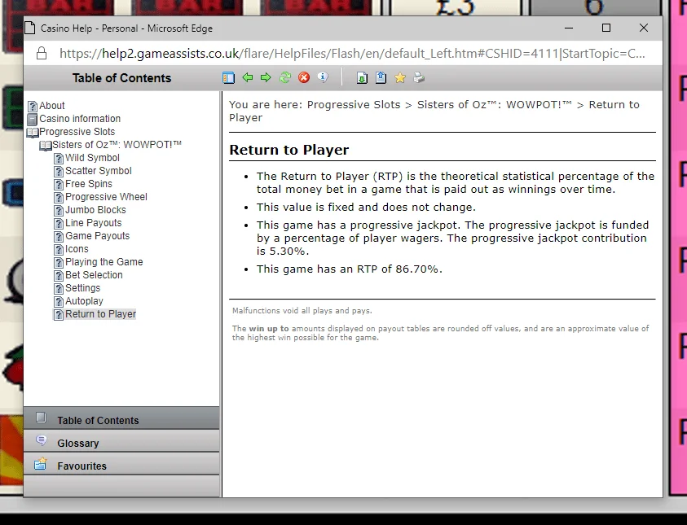Select the Return to Player topic

101,314
